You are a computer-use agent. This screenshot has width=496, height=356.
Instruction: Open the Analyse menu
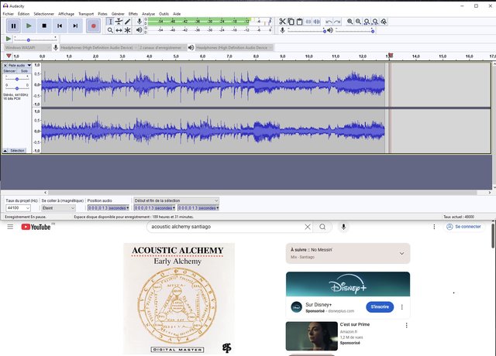point(148,14)
